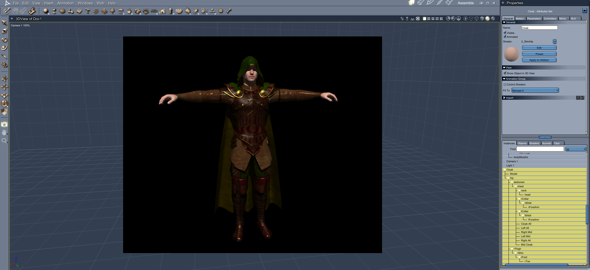Viewport: 590px width, 270px height.
Task: Switch to single view layout
Action: (x=424, y=19)
